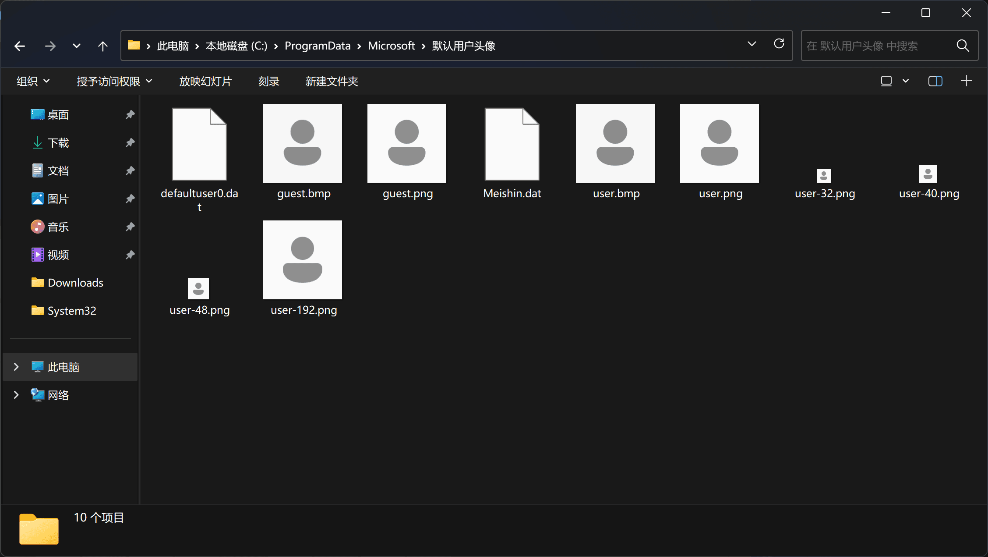Click the plus icon in the toolbar

pyautogui.click(x=966, y=81)
